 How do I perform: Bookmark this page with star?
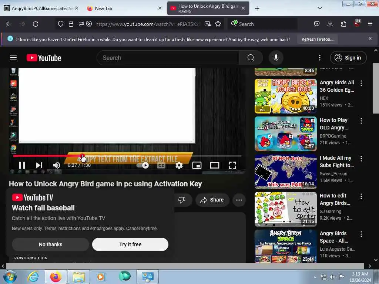[218, 24]
